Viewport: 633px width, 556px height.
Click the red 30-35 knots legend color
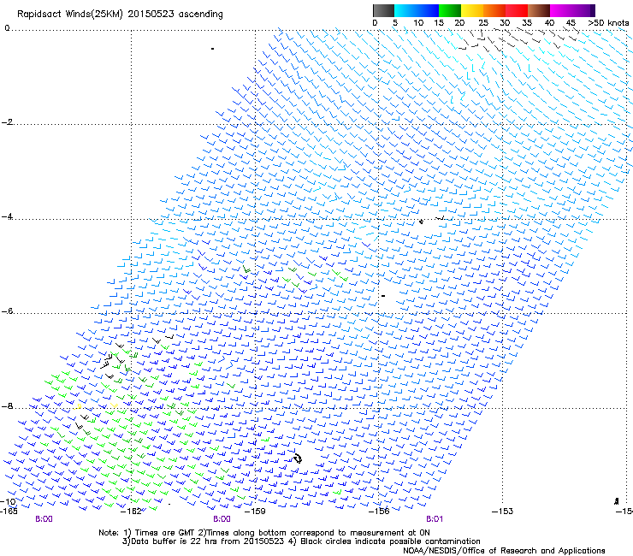[x=517, y=10]
